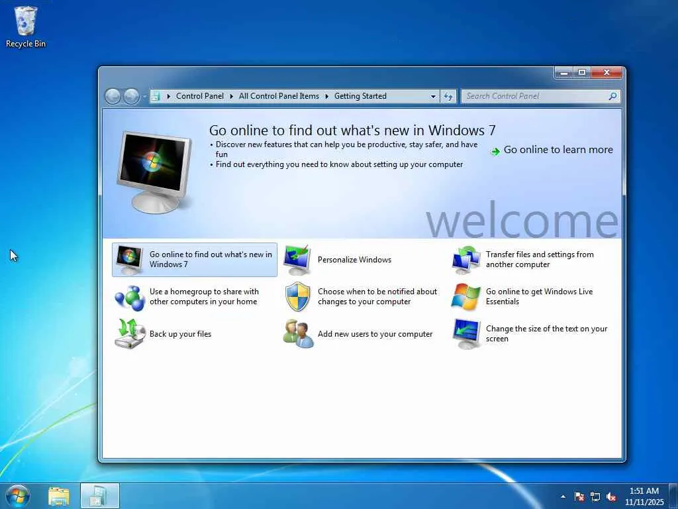Minimize the Getting Started window
Image resolution: width=678 pixels, height=509 pixels.
(x=564, y=73)
